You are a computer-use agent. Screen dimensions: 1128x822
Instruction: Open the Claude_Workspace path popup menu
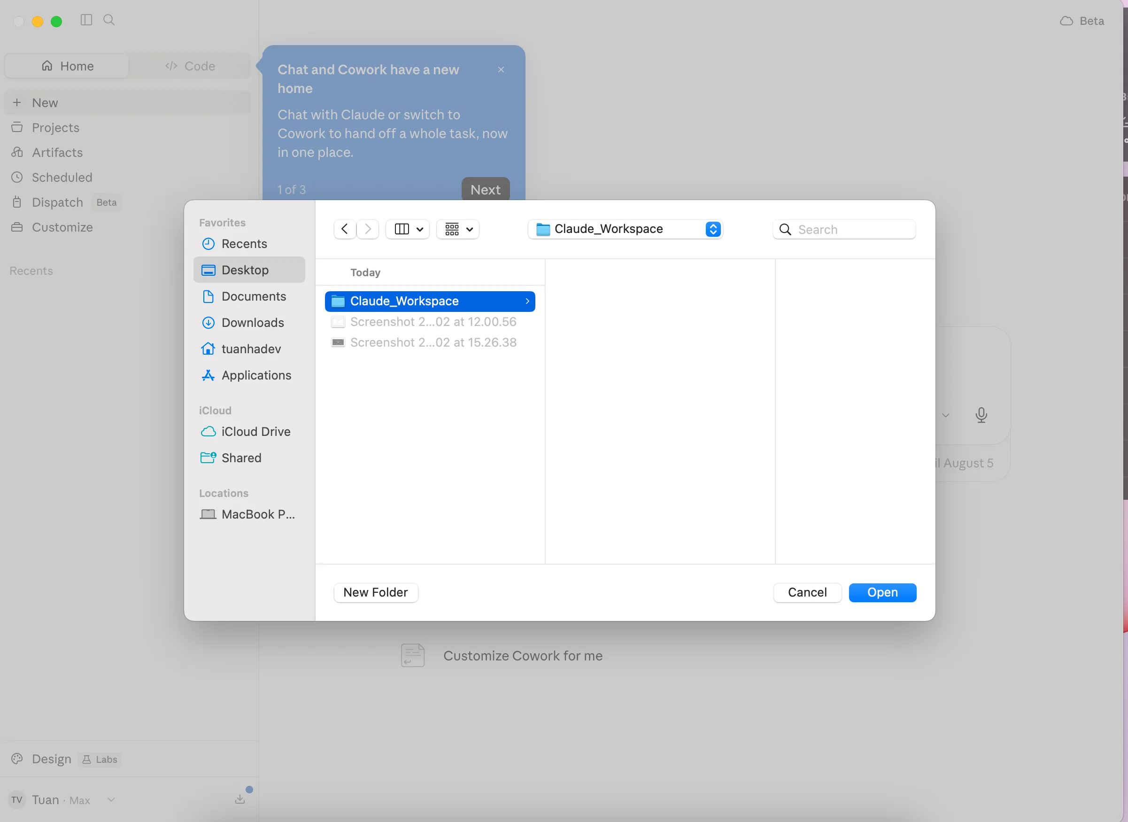click(x=625, y=229)
